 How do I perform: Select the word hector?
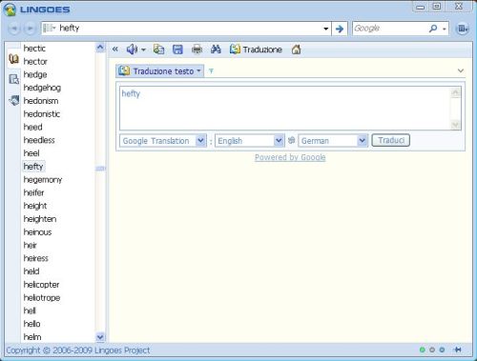click(x=35, y=61)
